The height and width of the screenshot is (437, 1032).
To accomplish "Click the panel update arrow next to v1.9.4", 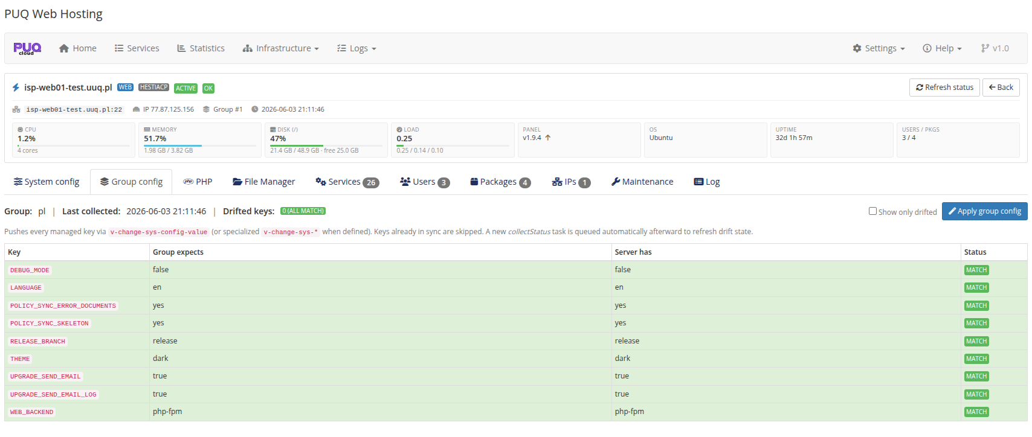I will point(548,138).
